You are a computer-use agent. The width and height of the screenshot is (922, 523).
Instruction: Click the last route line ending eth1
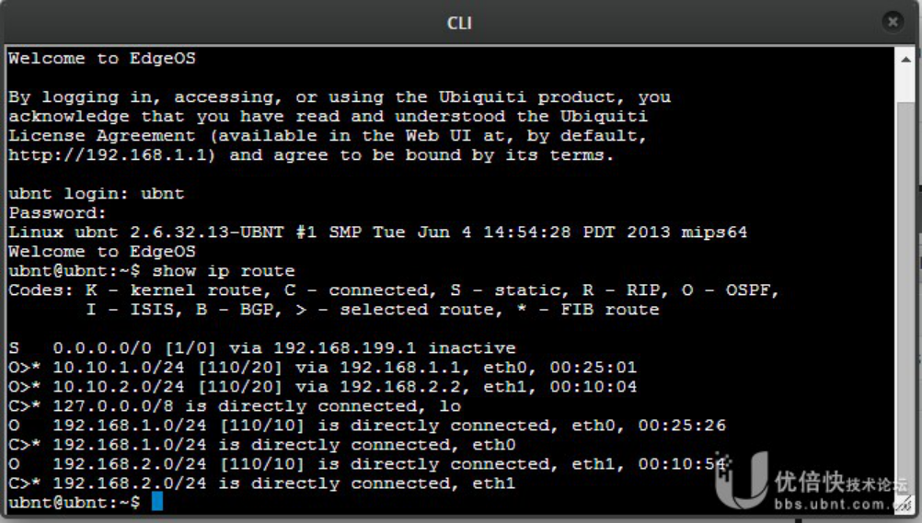pos(261,483)
